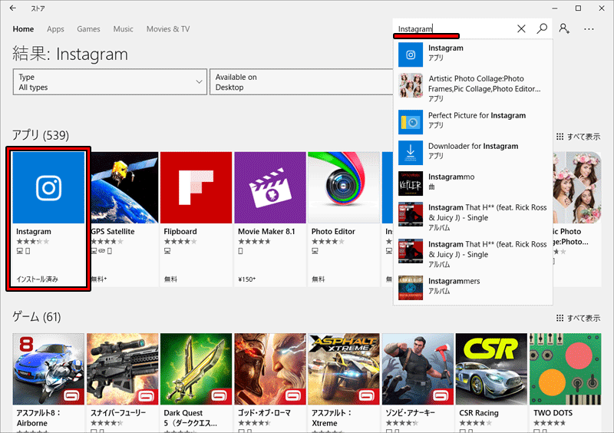Show all apps results link
Viewport: 614px width, 433px height.
point(579,137)
